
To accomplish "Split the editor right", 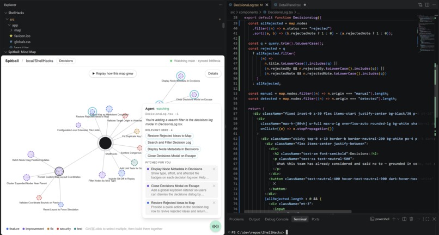I will click(427, 5).
